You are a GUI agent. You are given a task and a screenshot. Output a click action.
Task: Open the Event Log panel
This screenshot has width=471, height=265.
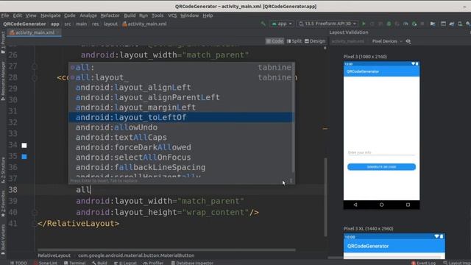pyautogui.click(x=424, y=263)
